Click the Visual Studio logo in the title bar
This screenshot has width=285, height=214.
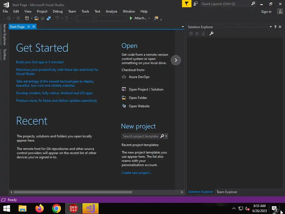pos(6,5)
